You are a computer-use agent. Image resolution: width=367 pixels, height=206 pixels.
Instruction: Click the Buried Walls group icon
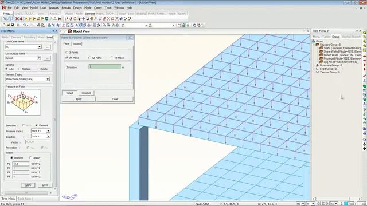(321, 55)
